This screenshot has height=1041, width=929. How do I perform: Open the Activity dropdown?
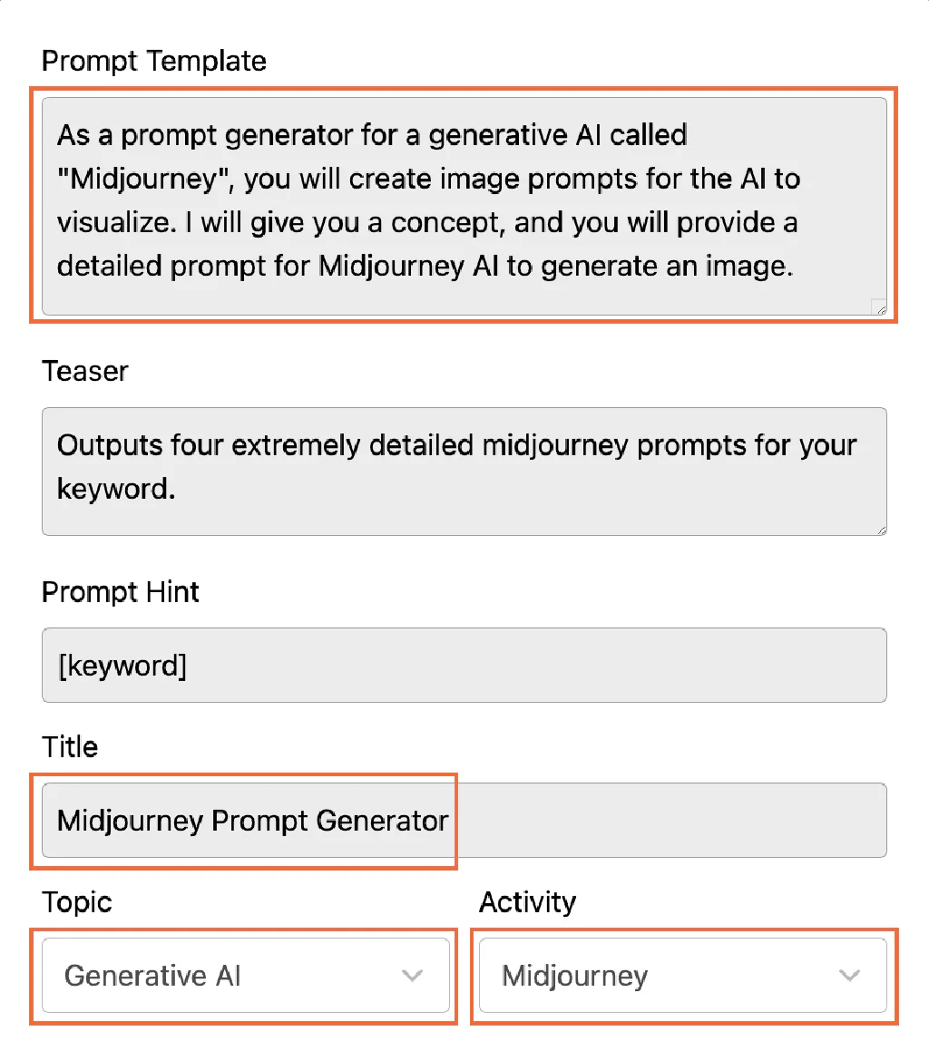tap(682, 975)
